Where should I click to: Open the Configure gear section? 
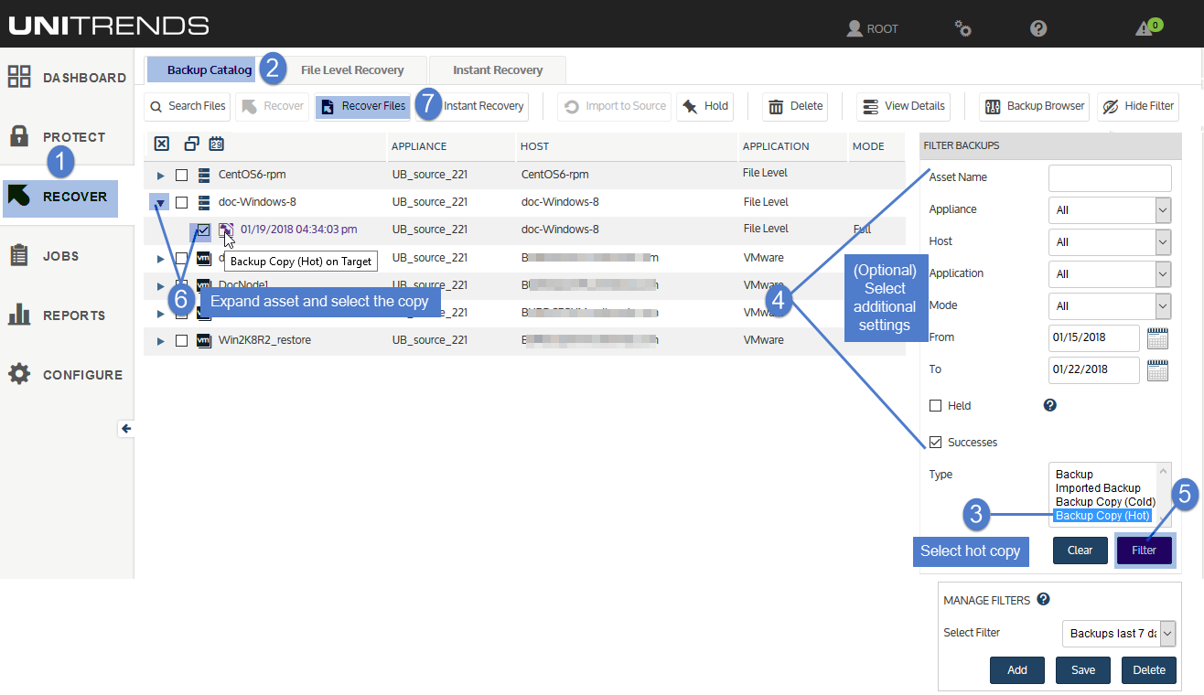(x=19, y=375)
